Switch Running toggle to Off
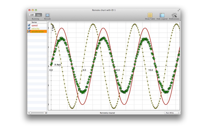The height and width of the screenshot is (130, 208). click(32, 15)
